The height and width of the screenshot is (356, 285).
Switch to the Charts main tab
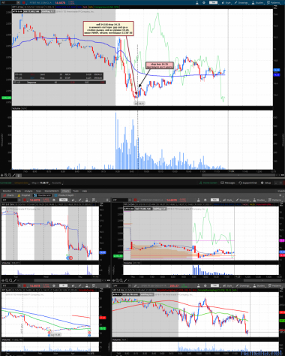(66, 191)
